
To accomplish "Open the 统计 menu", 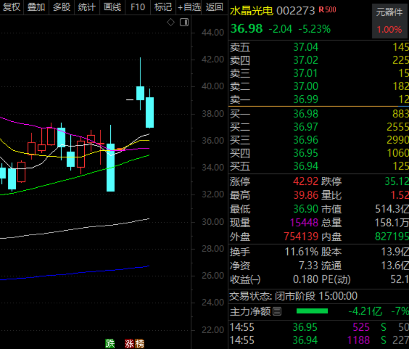I will pos(87,7).
